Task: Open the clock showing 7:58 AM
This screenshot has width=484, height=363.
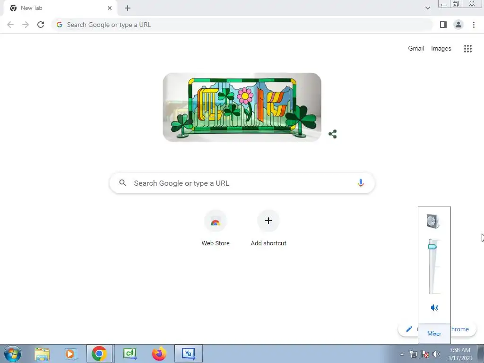Action: click(460, 354)
